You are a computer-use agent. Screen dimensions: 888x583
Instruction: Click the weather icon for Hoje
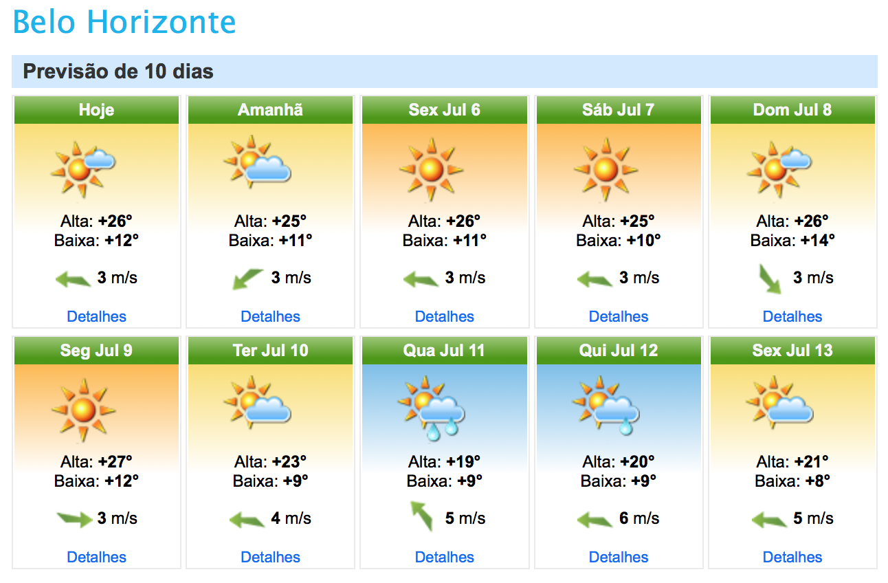pos(83,169)
